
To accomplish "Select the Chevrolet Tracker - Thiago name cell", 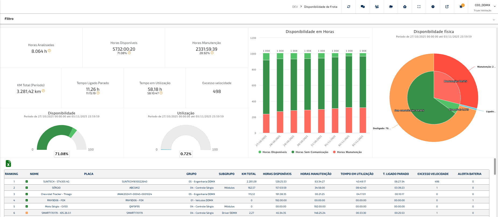I will coord(56,194).
